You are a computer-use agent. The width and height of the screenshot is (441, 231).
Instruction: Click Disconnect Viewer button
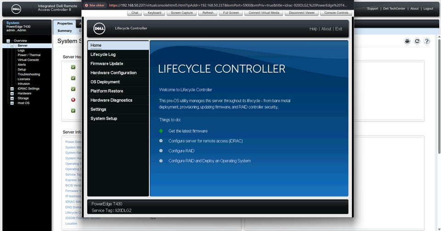tap(302, 13)
